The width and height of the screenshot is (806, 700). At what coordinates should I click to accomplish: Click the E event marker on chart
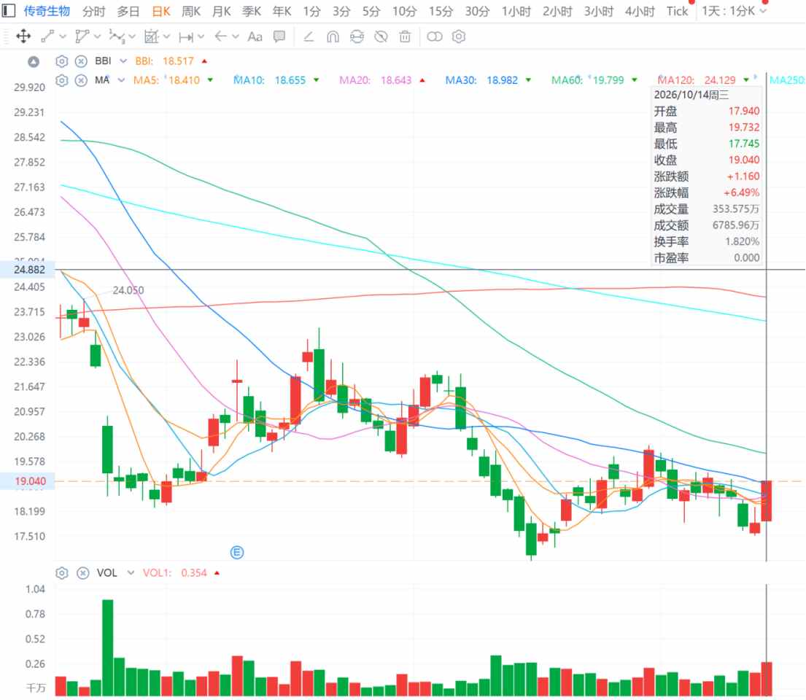tap(237, 553)
